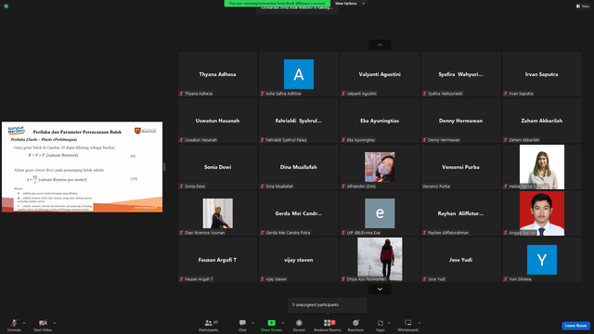Select Uswatun Hasanah's tile

218,121
